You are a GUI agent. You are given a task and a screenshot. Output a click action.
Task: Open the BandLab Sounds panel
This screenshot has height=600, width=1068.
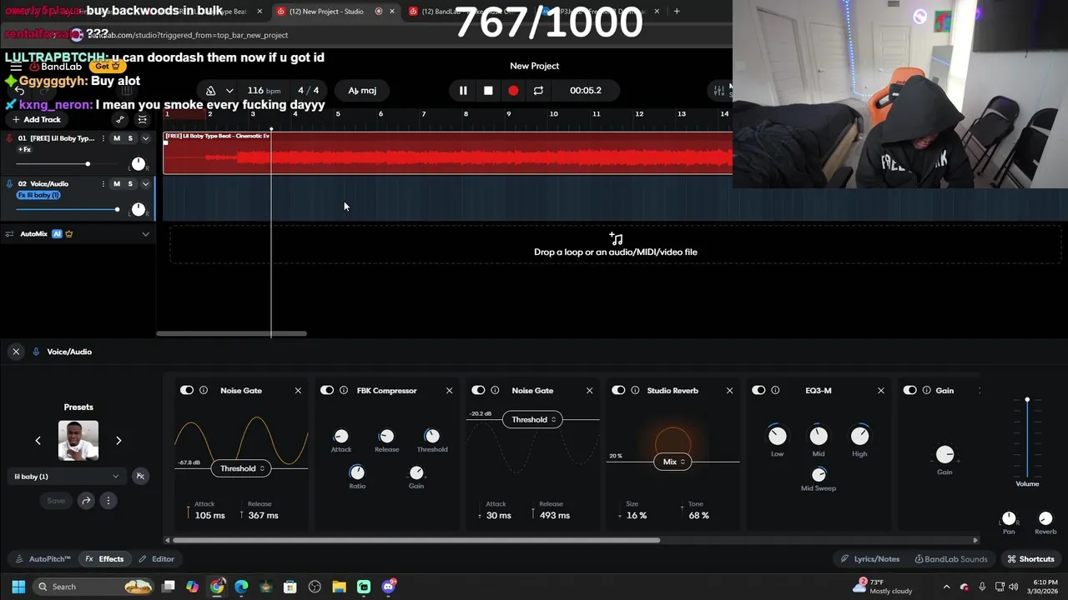tap(951, 559)
